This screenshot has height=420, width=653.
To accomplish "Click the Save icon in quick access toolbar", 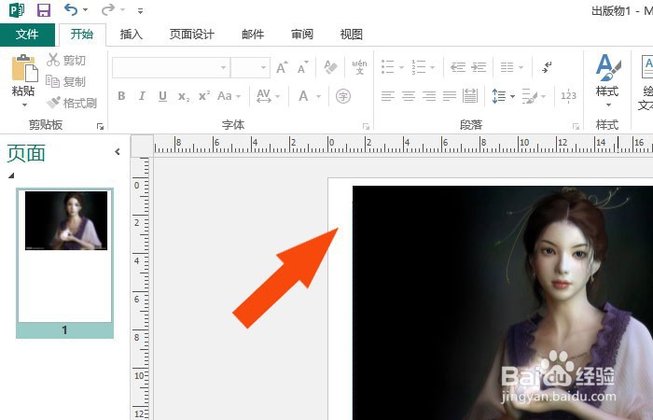I will pos(43,9).
